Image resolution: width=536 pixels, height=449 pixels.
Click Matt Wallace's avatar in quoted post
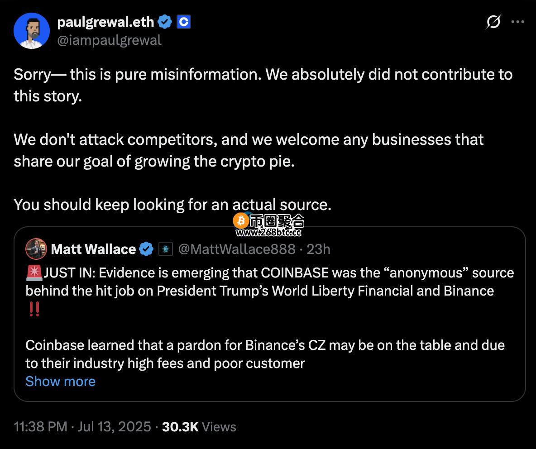coord(36,249)
